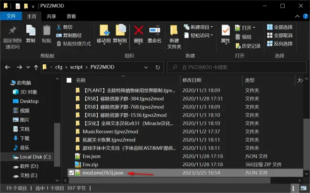Click Invert Selection in the ribbon

(x=279, y=44)
